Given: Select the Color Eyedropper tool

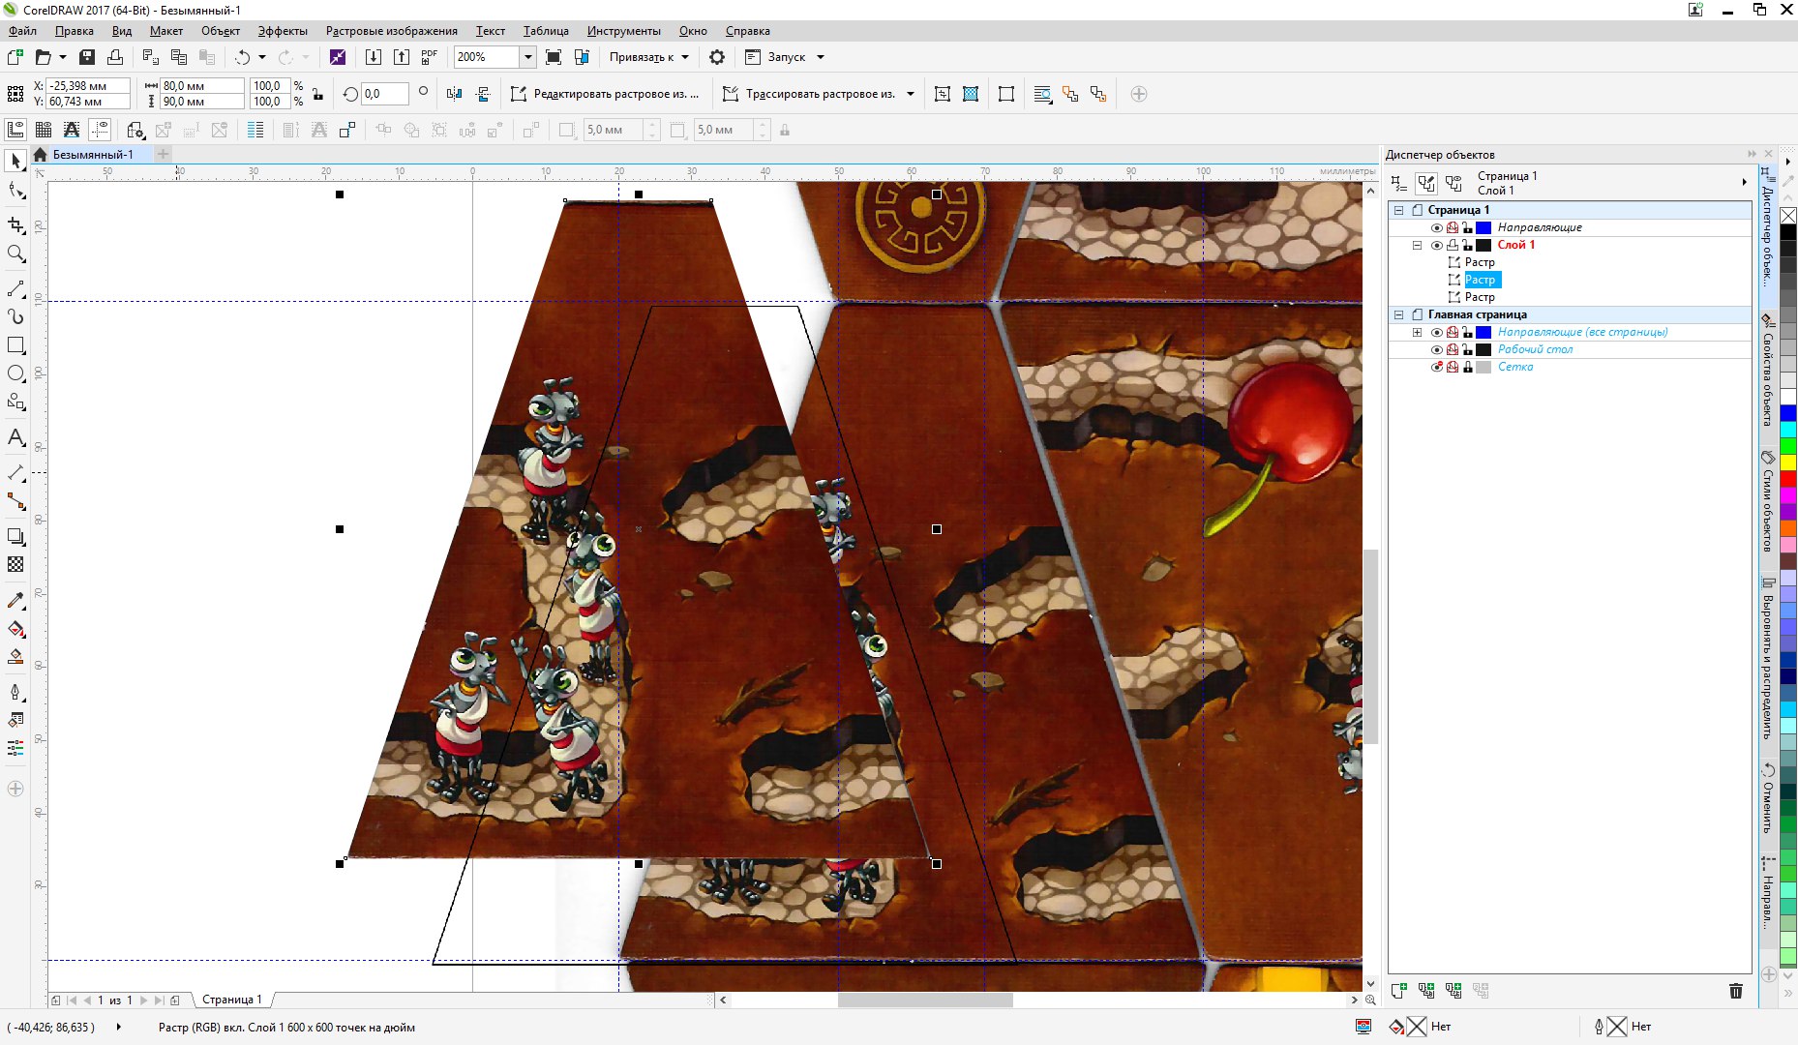Looking at the screenshot, I should coord(15,601).
